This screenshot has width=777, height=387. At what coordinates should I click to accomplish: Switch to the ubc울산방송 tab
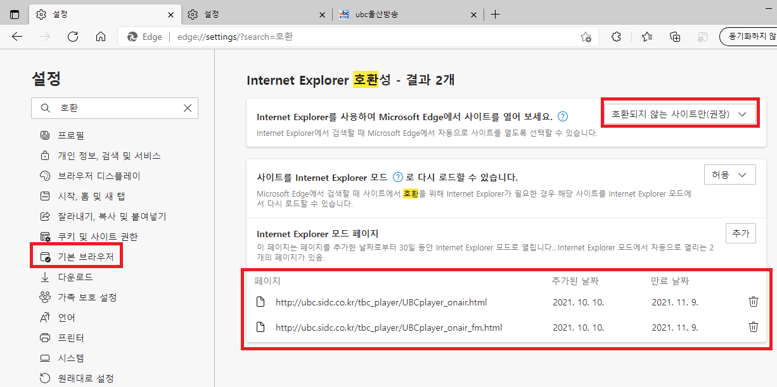pyautogui.click(x=409, y=14)
